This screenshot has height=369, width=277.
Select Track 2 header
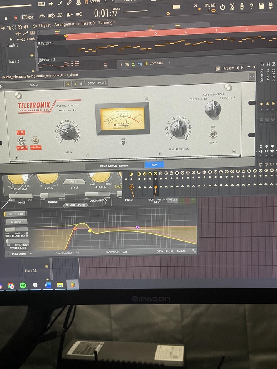[13, 61]
